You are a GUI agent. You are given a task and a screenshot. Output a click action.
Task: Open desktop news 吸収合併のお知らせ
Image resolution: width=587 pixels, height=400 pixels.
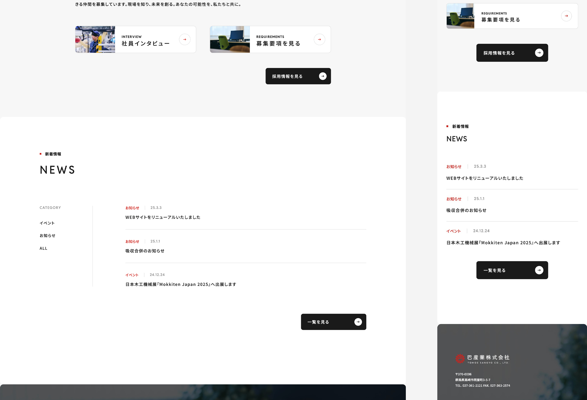(x=145, y=251)
